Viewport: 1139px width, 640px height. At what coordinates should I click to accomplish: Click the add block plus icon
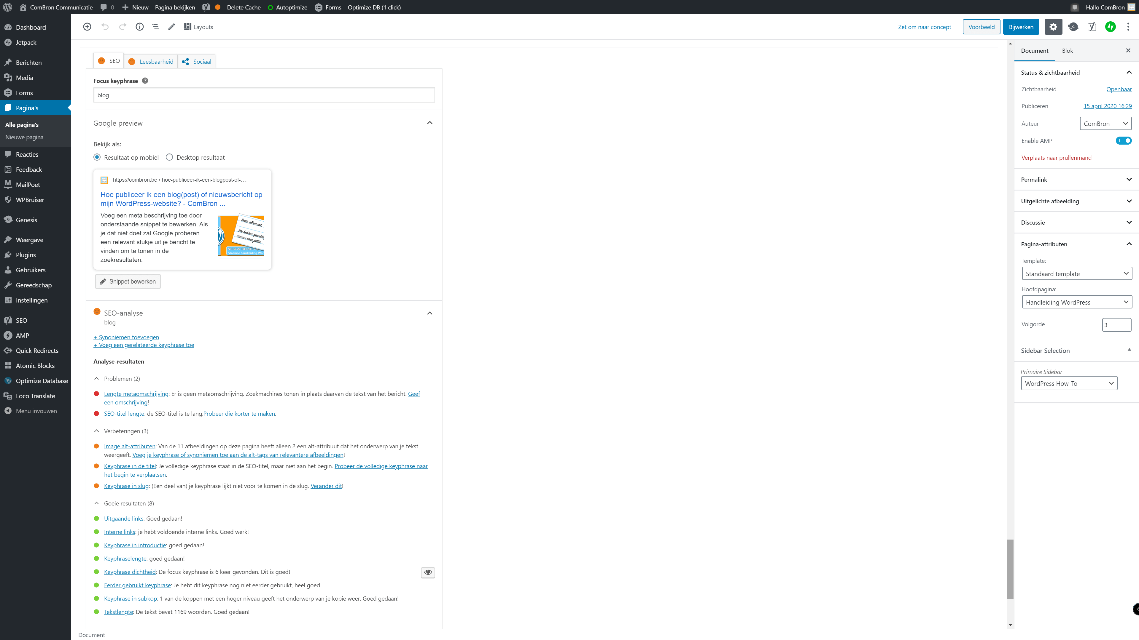87,27
